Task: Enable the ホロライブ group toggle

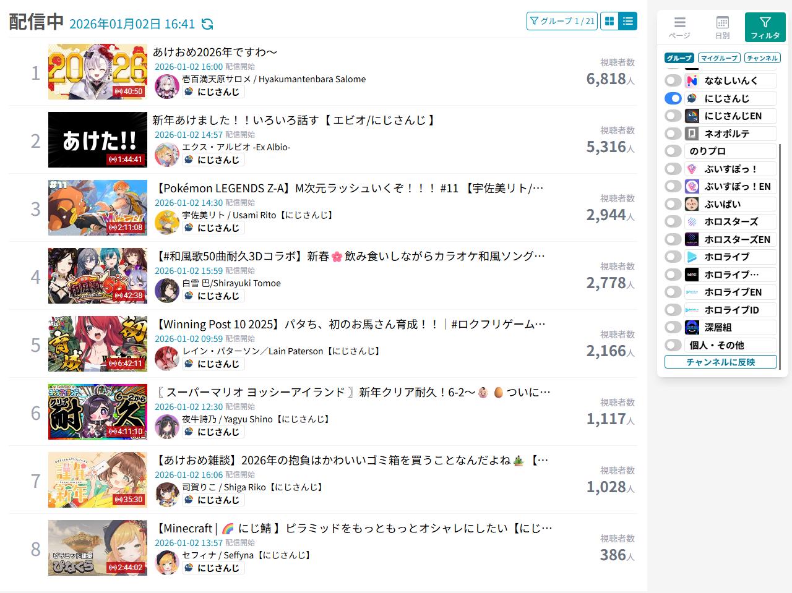Action: [673, 257]
